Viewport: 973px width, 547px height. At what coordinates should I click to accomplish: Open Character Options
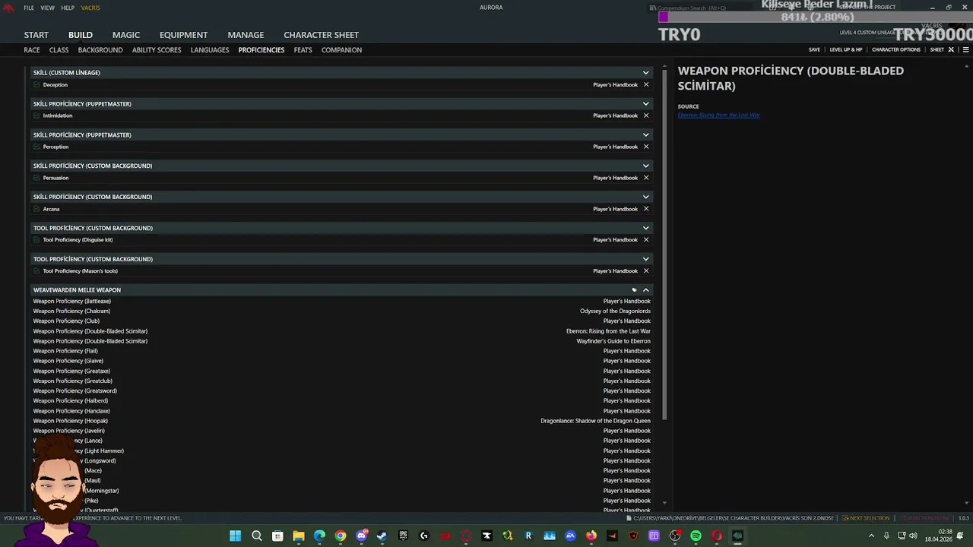coord(896,49)
